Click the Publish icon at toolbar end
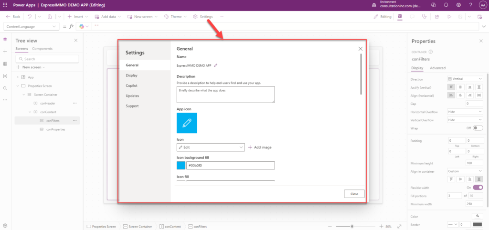 [479, 17]
